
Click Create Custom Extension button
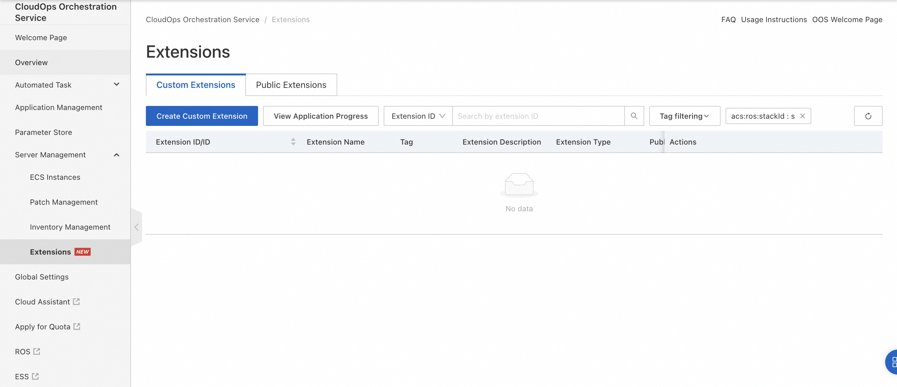202,116
